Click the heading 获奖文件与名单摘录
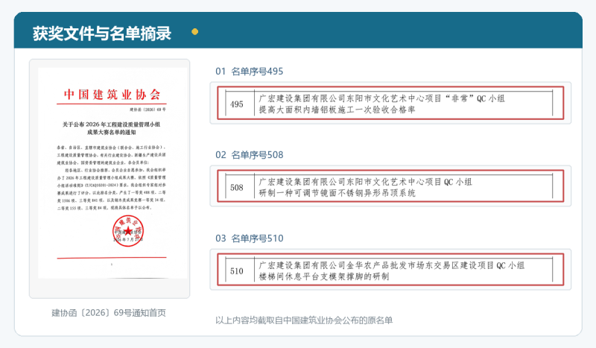The width and height of the screenshot is (596, 348). [x=102, y=34]
